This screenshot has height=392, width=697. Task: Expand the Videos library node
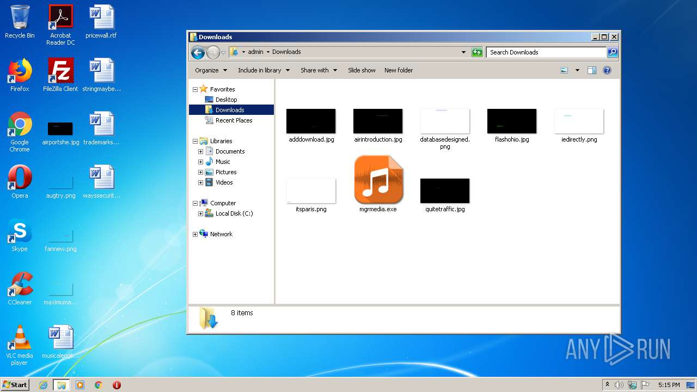201,182
